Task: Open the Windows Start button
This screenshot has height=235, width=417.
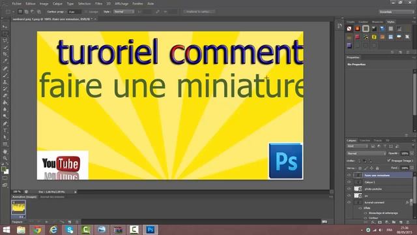Action: coord(6,230)
